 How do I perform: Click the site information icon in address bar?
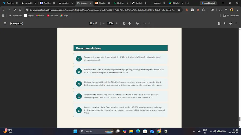coord(27,10)
